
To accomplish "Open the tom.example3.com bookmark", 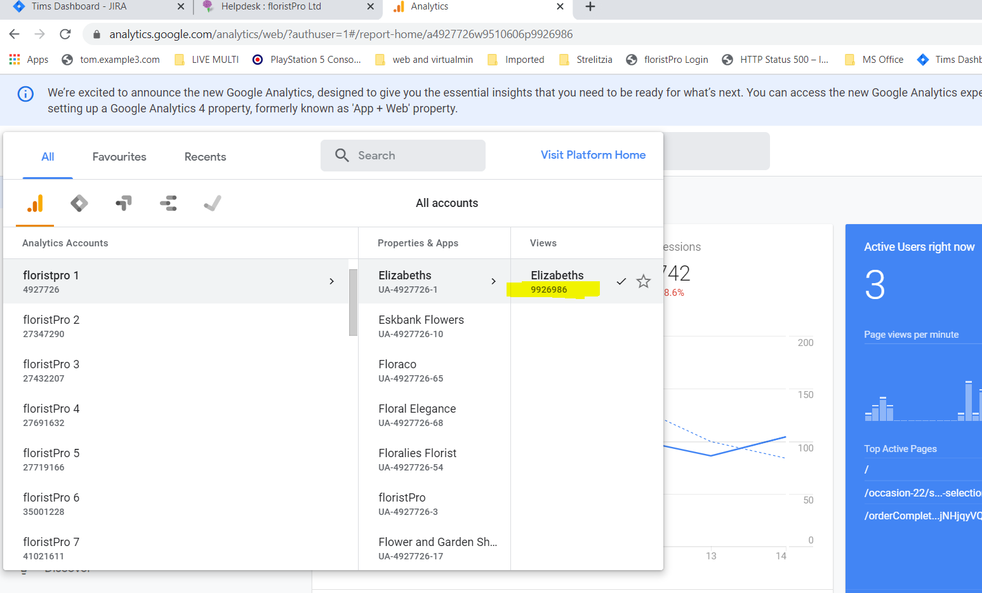I will coord(110,60).
